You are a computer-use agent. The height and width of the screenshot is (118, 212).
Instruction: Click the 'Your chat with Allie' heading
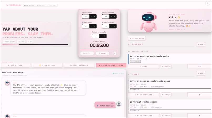click(x=13, y=72)
